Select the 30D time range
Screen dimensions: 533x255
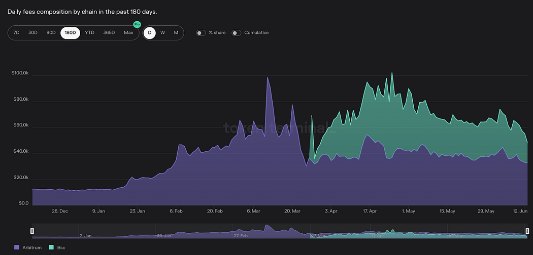[33, 33]
